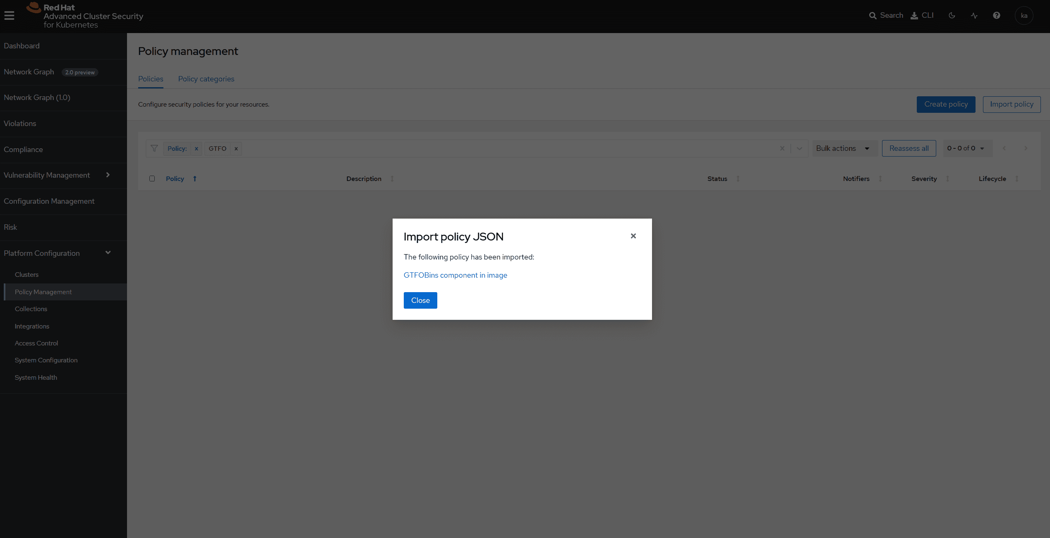Open Network Graph (1.0)
1050x538 pixels.
pyautogui.click(x=63, y=98)
